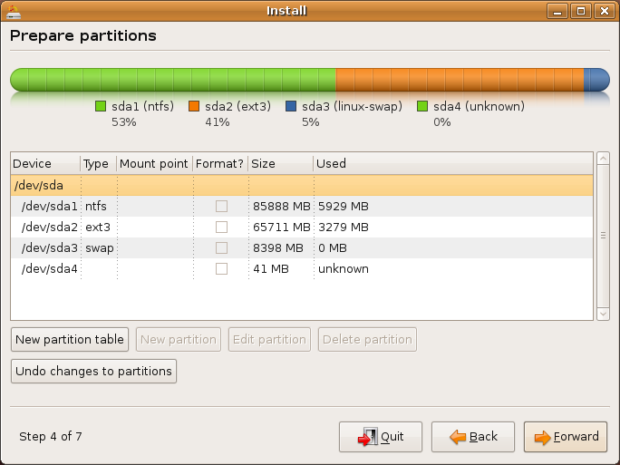620x465 pixels.
Task: Click the blue sda3 linux-swap legend swatch
Action: (291, 106)
